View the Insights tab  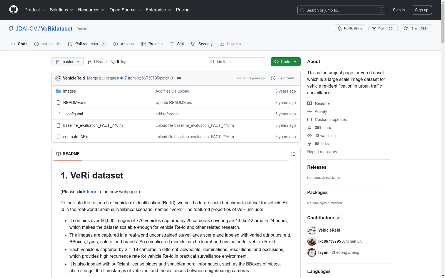coord(230,44)
